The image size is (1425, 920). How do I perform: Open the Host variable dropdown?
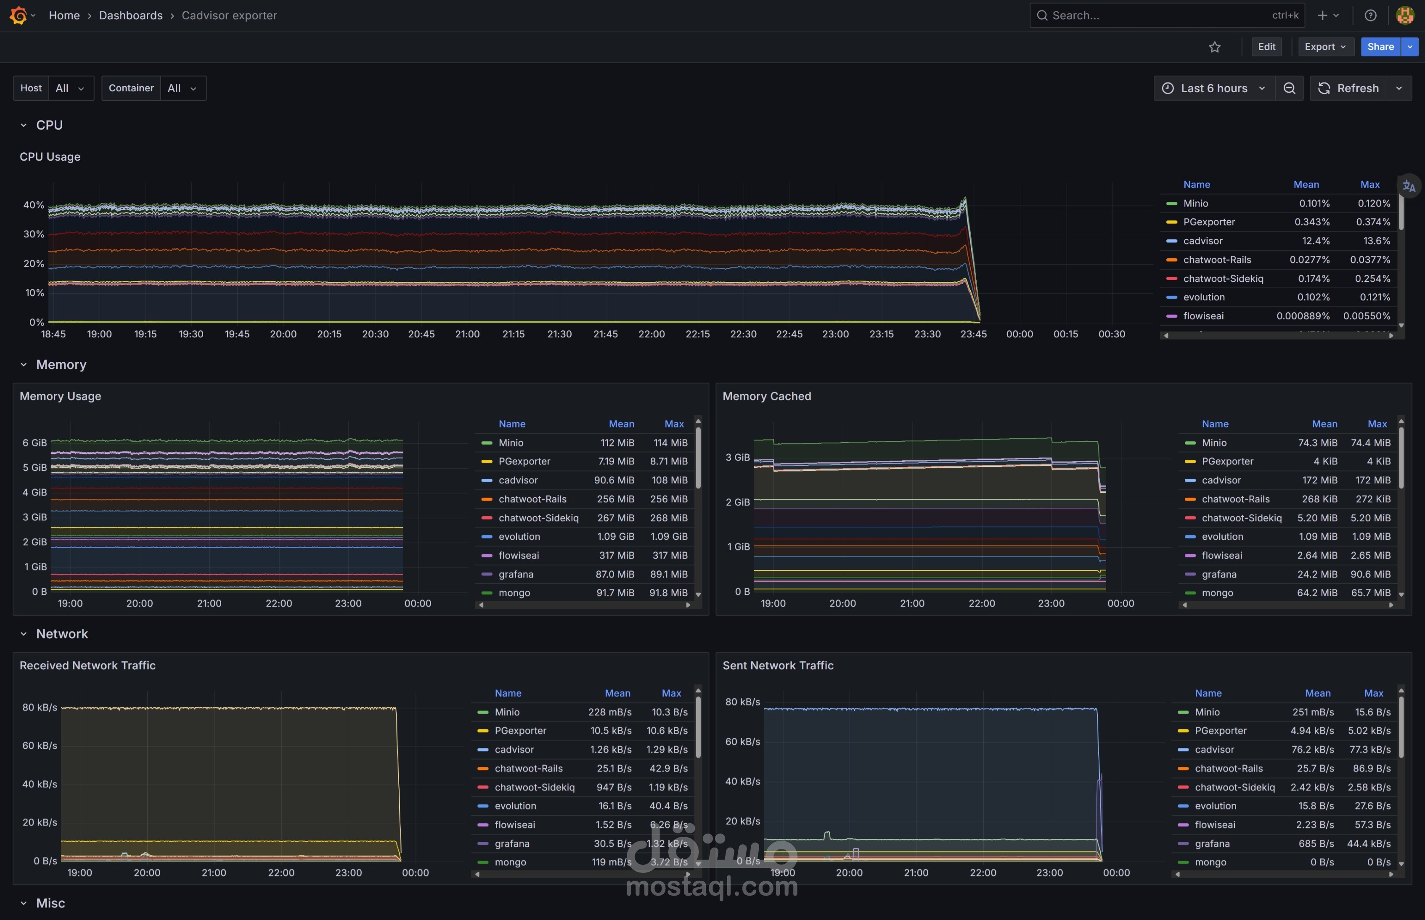71,88
